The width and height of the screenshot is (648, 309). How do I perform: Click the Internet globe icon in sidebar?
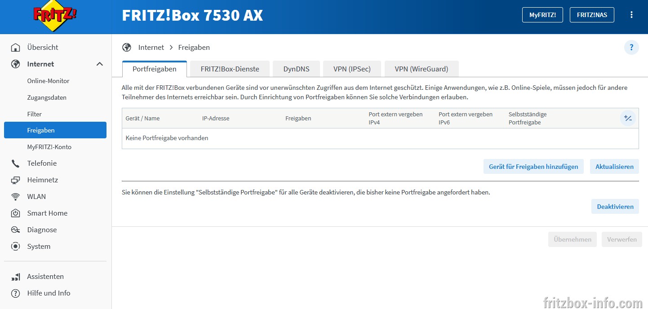point(16,64)
